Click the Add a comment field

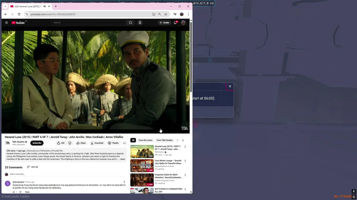tap(68, 174)
